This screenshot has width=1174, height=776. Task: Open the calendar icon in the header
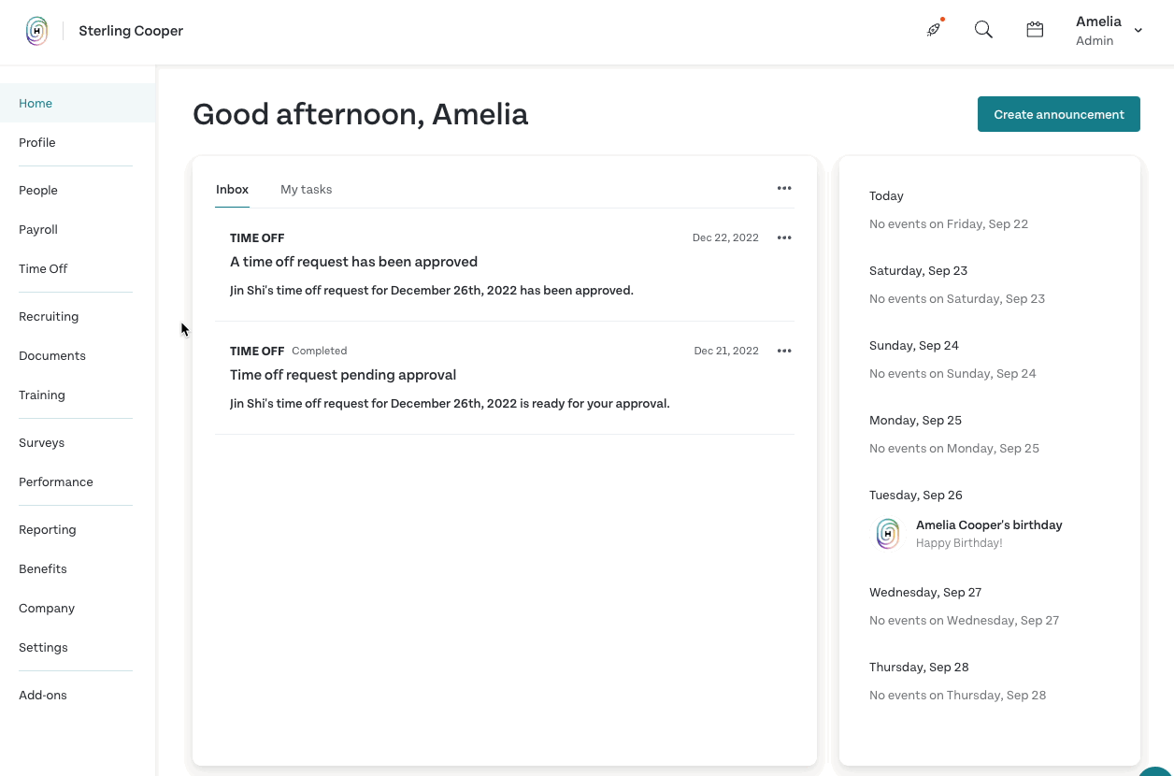coord(1035,30)
